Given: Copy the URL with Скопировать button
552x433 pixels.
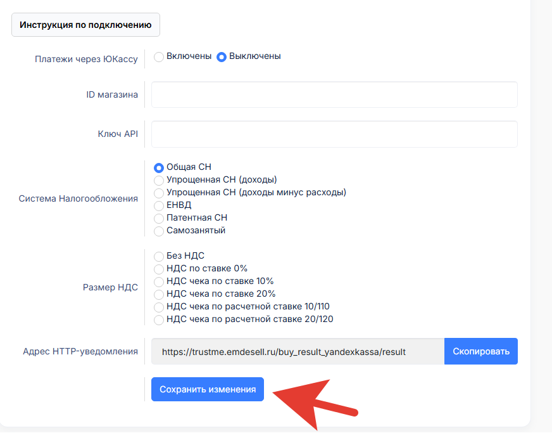Looking at the screenshot, I should [x=481, y=351].
